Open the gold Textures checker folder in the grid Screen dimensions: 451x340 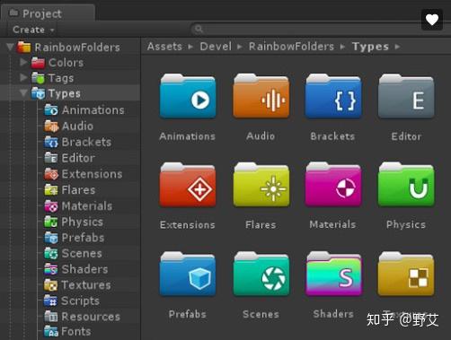tap(406, 274)
